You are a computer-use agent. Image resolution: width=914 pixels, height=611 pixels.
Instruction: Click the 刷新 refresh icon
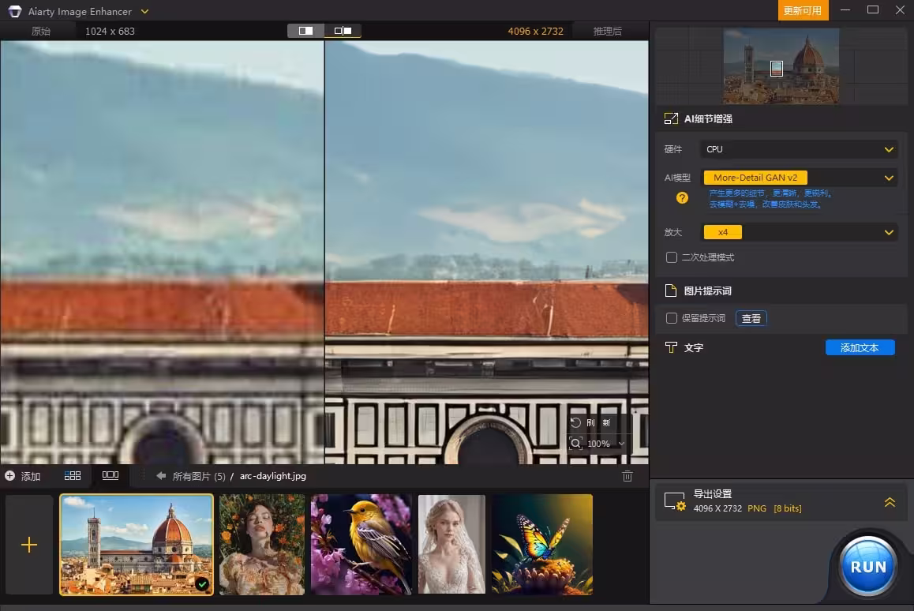(x=576, y=422)
